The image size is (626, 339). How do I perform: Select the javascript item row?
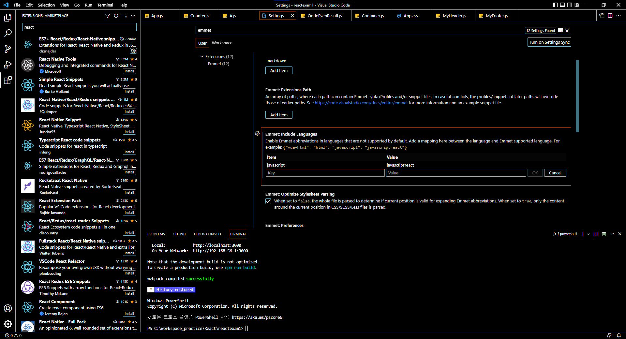coord(416,165)
